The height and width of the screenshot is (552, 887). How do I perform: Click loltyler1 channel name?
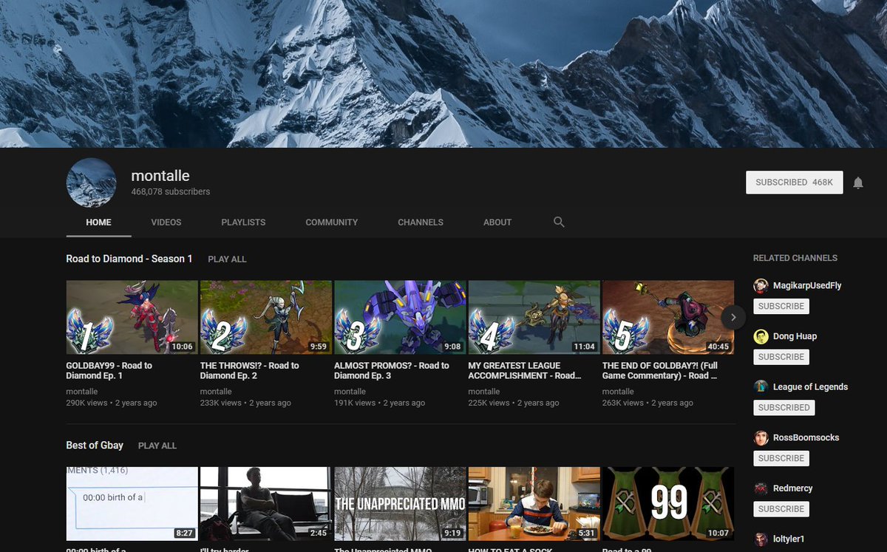[x=789, y=539]
